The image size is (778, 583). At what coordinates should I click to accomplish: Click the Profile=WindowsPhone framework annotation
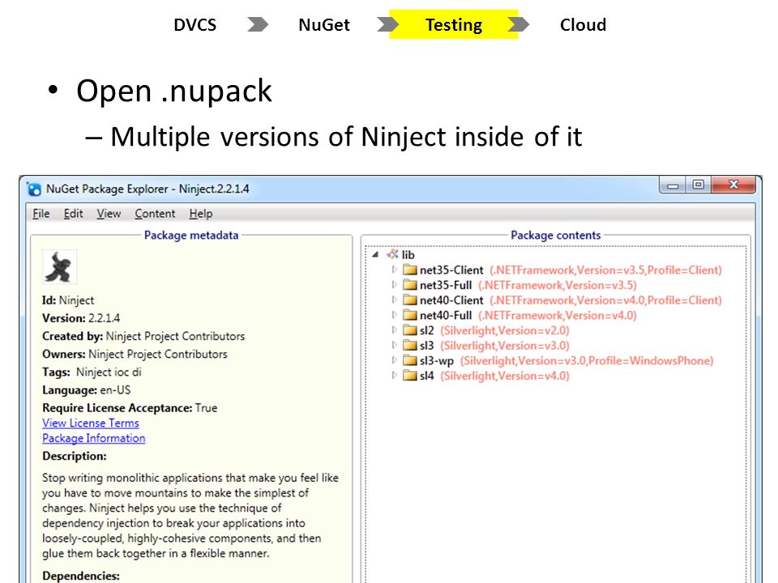[x=587, y=361]
